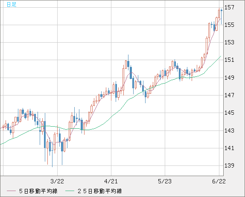245x197 pixels.
Task: Click the 147 price axis label
Action: pos(229,95)
